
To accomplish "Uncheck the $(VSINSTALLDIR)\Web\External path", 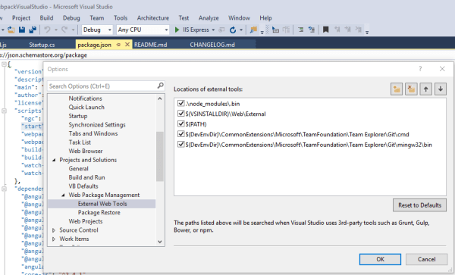I will pyautogui.click(x=180, y=114).
